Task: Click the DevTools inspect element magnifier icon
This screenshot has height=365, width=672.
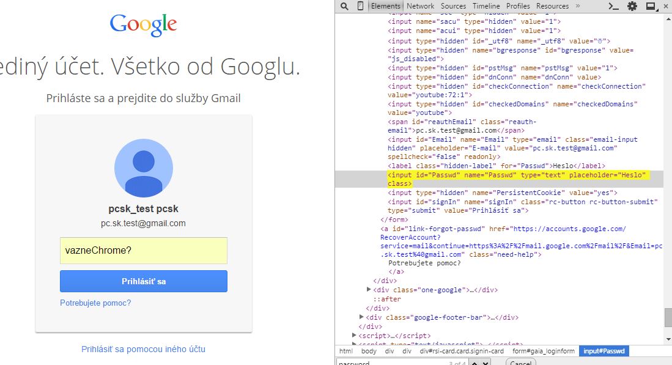Action: 344,6
